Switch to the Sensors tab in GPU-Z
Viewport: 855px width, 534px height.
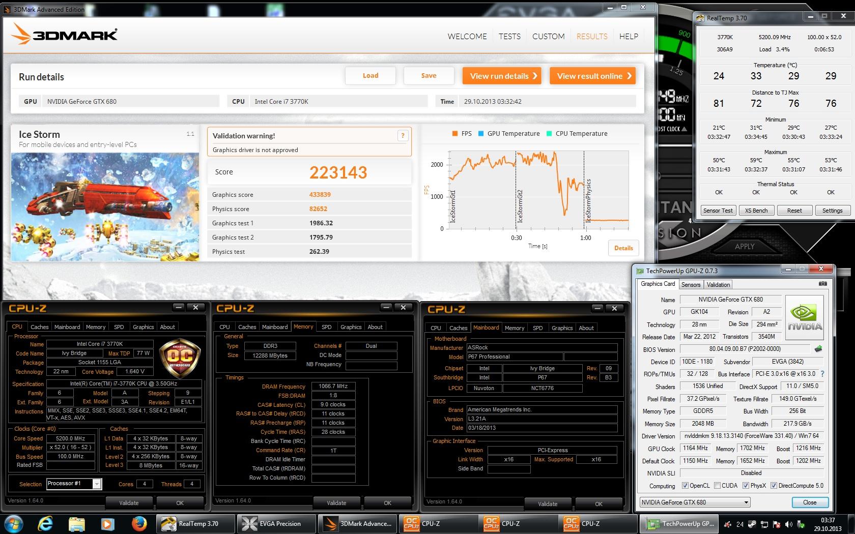click(x=691, y=285)
